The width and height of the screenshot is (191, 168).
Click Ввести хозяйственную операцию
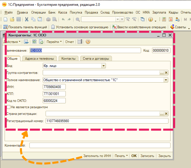[139, 27]
